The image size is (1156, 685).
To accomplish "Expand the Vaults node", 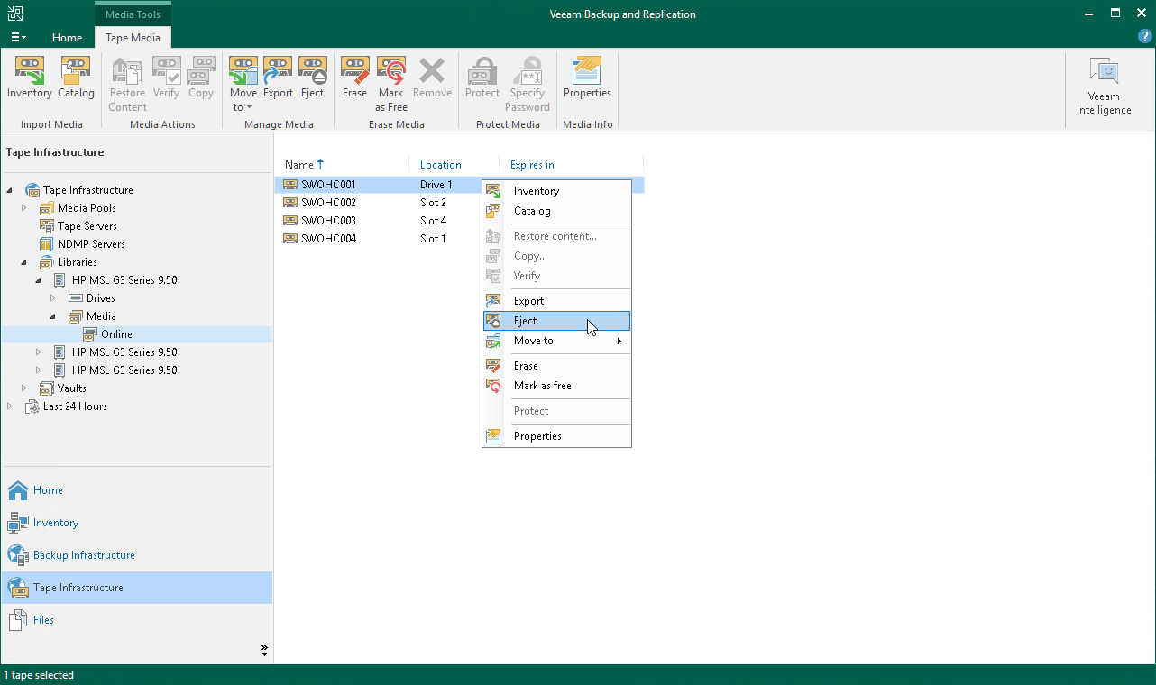I will pos(25,388).
